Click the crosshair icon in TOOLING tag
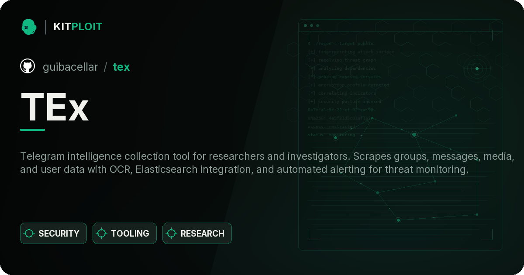This screenshot has height=275, width=524. pos(102,234)
